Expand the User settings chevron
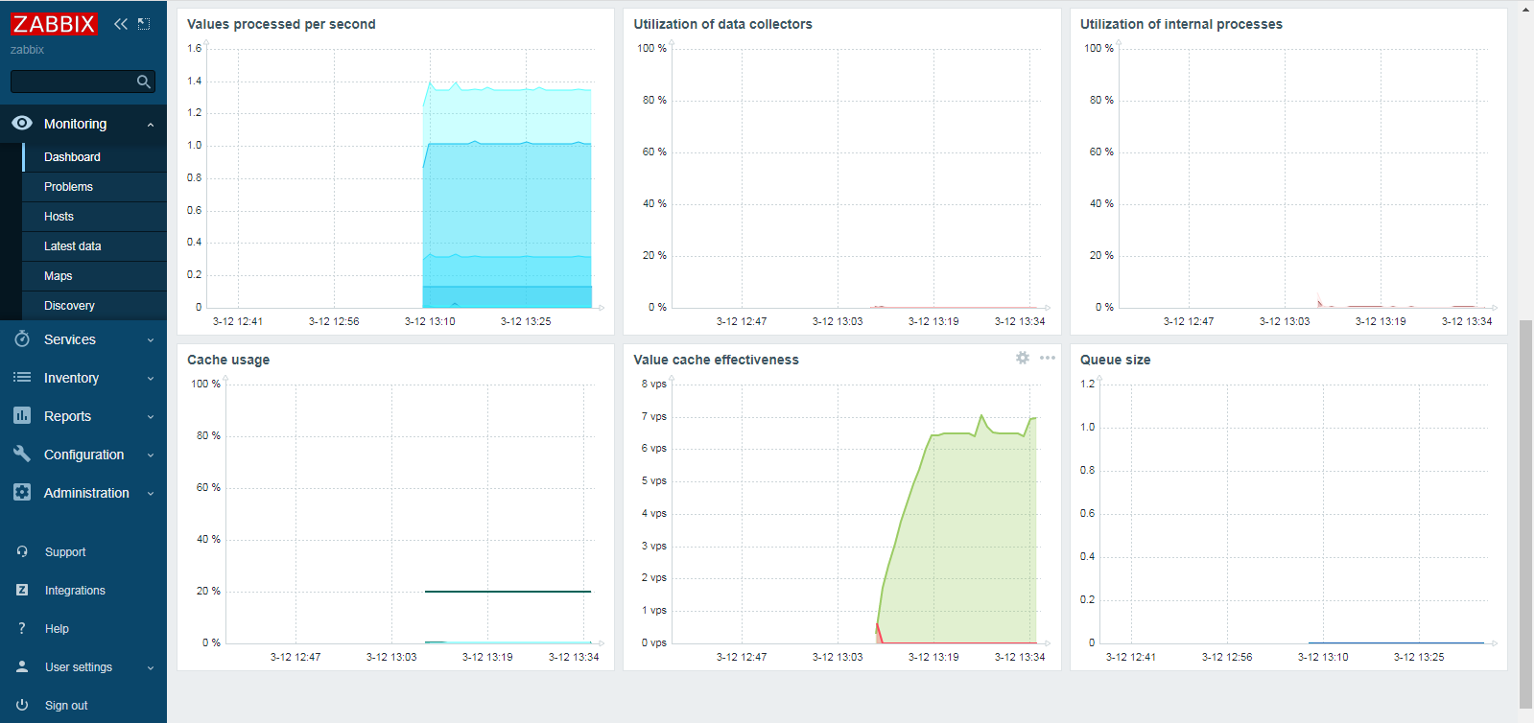 coord(151,667)
